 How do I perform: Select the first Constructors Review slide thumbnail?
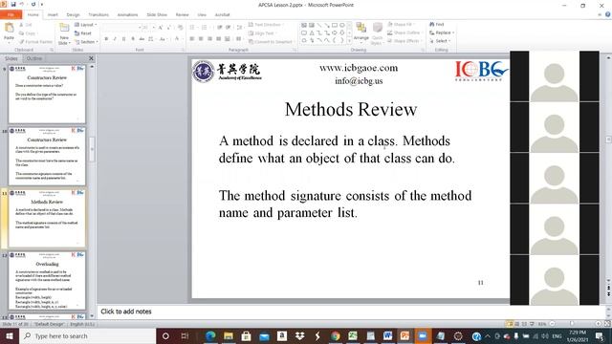47,94
